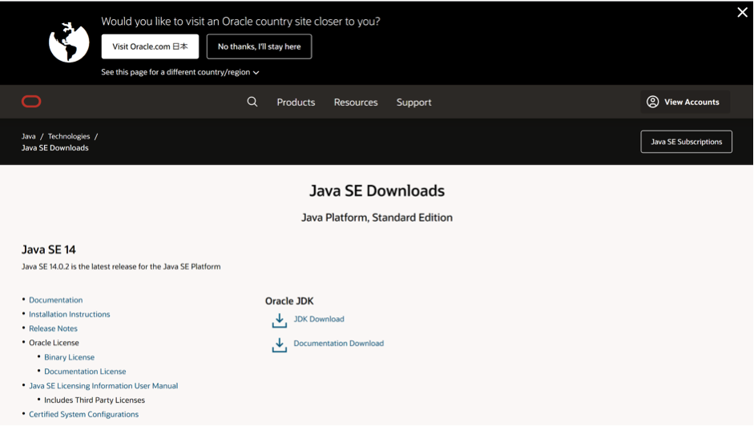The height and width of the screenshot is (426, 754).
Task: Click the Oracle License list item
Action: 54,343
